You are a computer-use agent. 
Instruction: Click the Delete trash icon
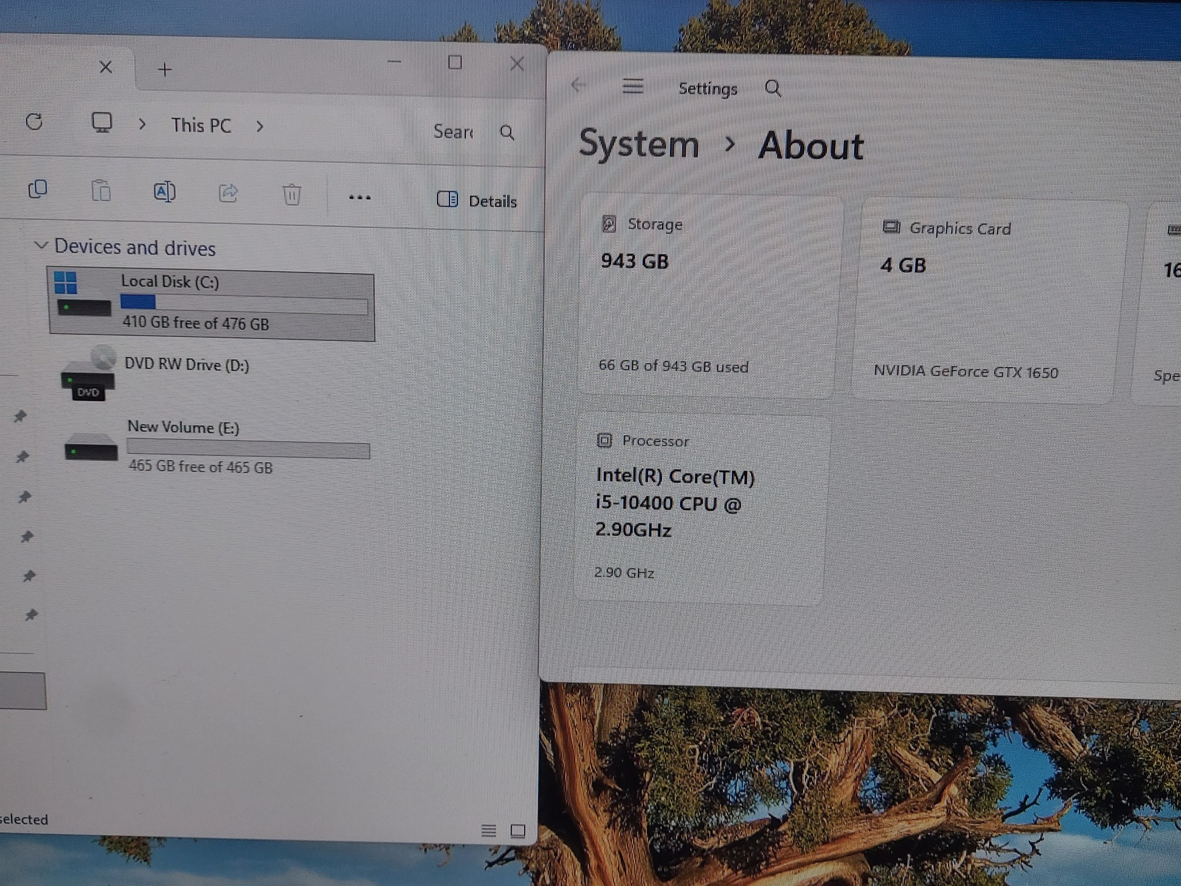point(292,194)
